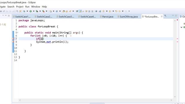Viewport: 185px width, 104px height.
Task: Click the Coverage run icon
Action: [37, 11]
